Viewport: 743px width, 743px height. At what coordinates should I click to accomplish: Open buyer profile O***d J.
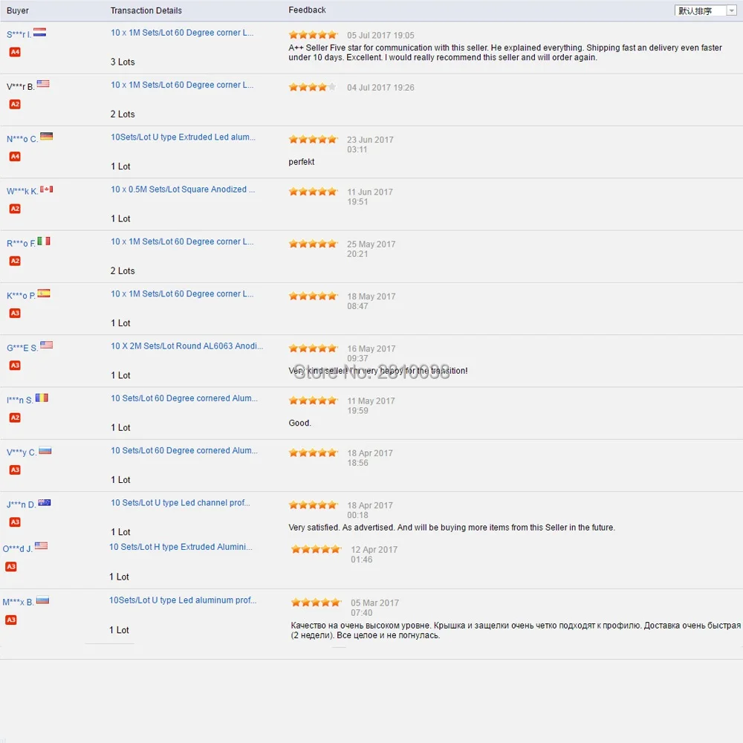click(18, 548)
